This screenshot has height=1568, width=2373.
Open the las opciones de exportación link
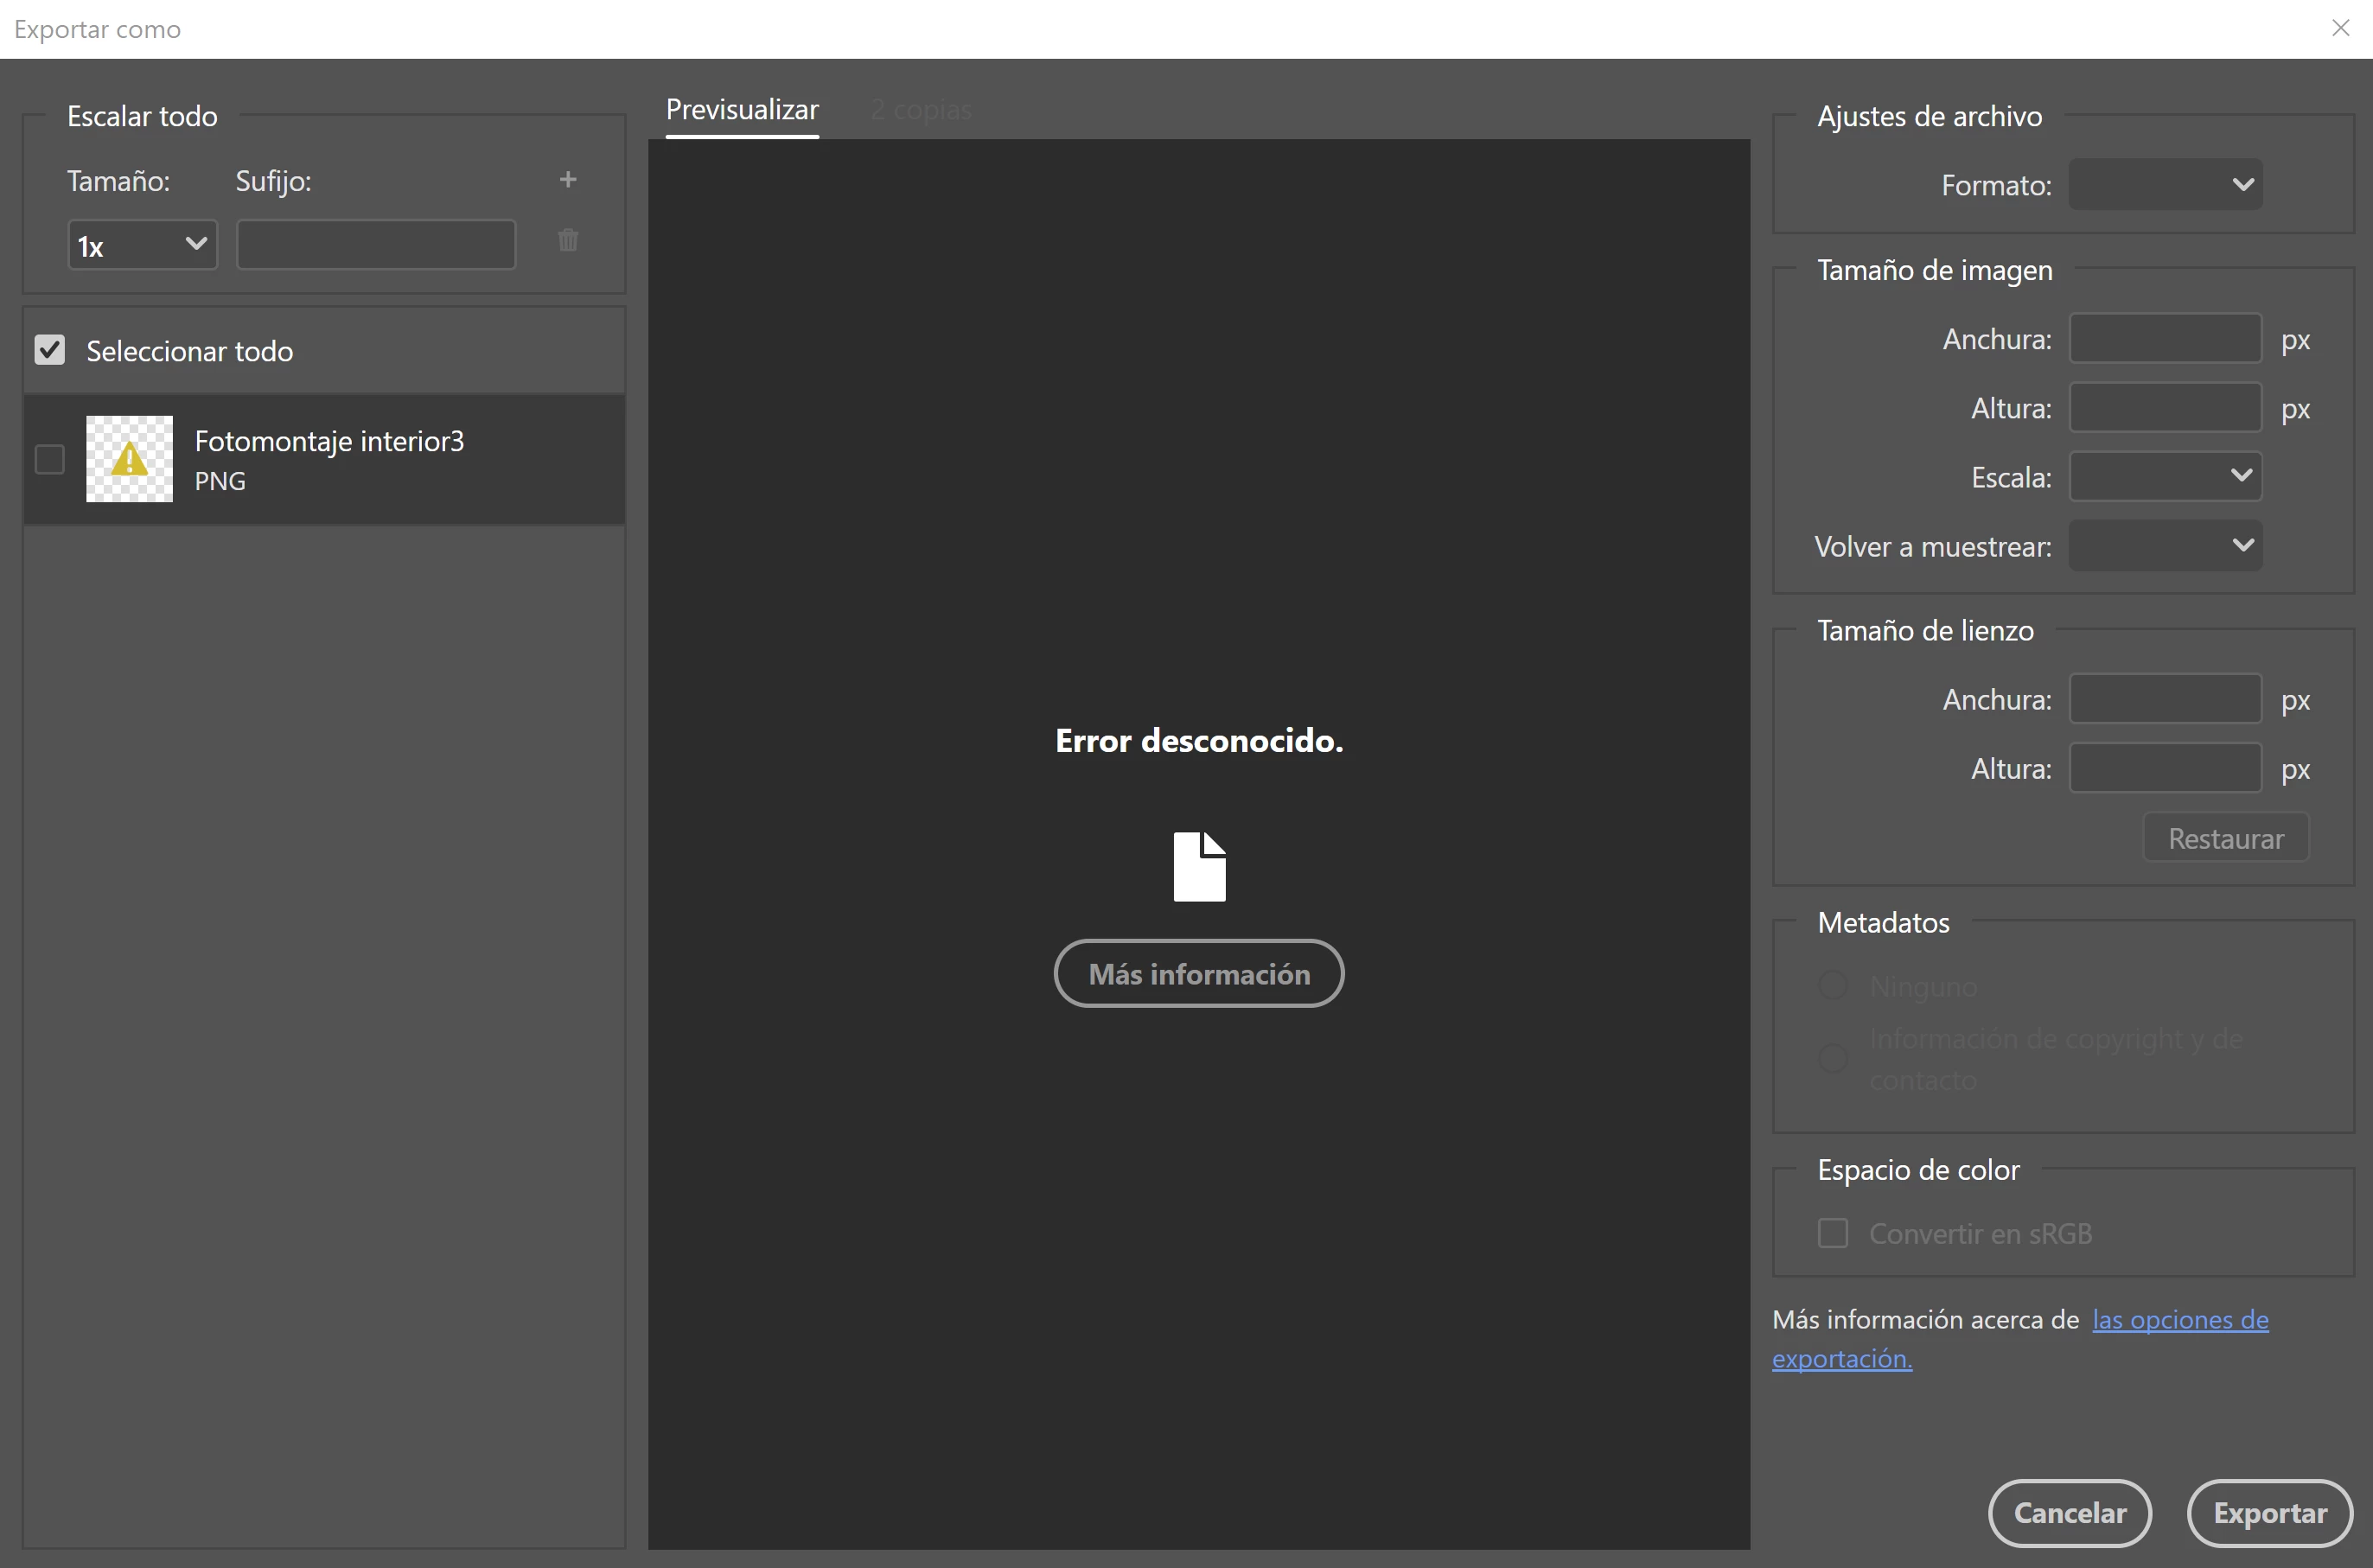coord(2180,1320)
